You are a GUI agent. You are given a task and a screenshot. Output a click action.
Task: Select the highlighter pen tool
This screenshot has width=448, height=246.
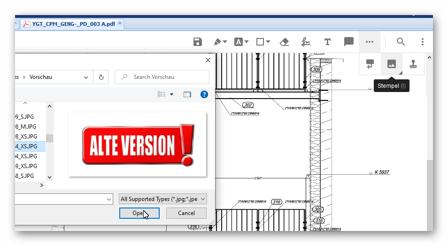217,42
